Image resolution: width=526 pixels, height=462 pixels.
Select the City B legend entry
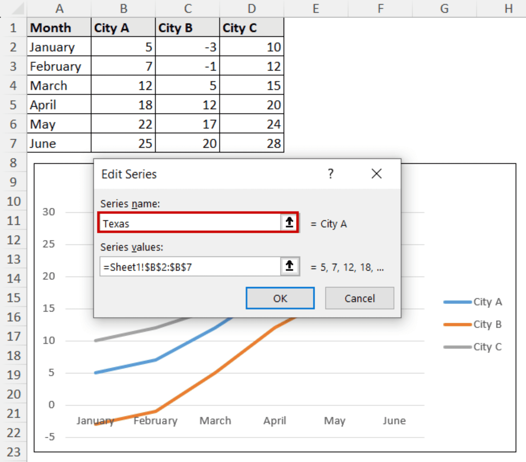pyautogui.click(x=487, y=325)
